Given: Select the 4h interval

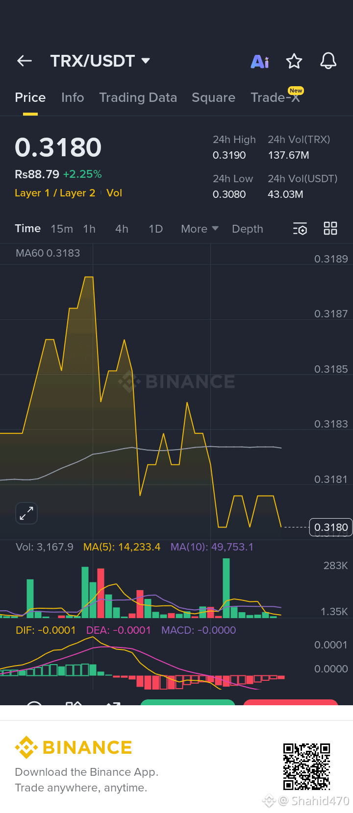Looking at the screenshot, I should point(122,229).
